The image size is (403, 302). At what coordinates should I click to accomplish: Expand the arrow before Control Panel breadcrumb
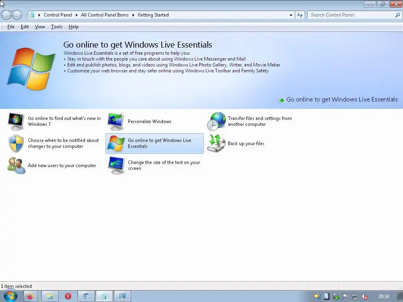click(39, 15)
